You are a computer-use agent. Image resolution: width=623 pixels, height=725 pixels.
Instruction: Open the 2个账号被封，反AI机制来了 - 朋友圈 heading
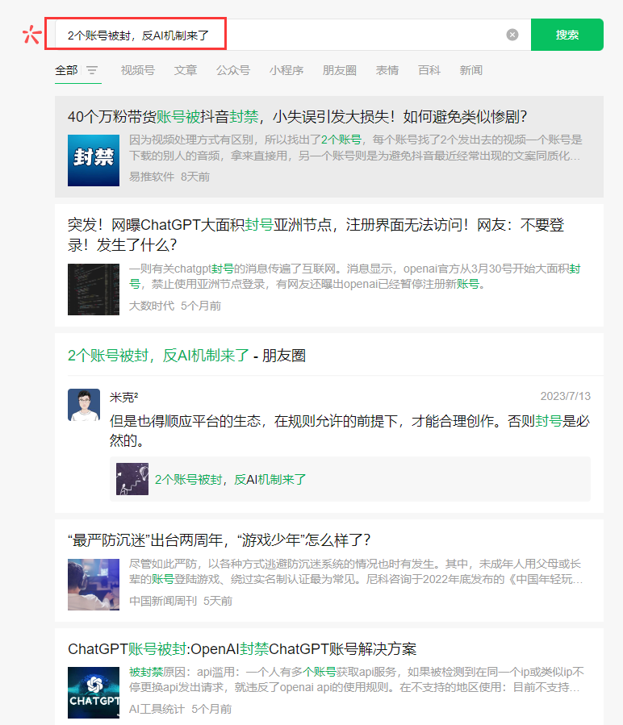[186, 356]
